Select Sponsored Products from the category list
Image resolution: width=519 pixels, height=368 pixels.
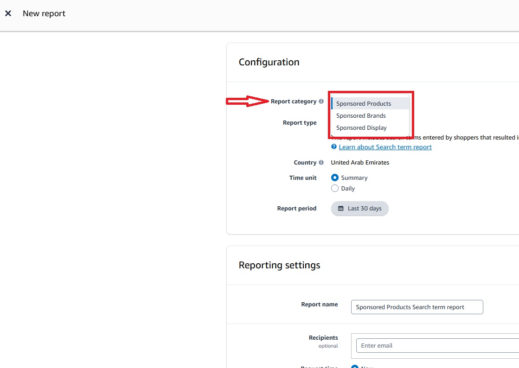click(371, 103)
